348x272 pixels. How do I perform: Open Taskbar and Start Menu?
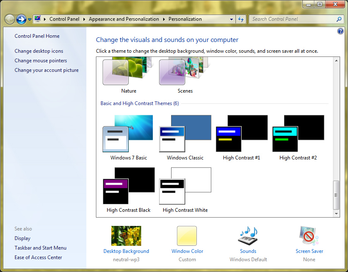point(40,248)
